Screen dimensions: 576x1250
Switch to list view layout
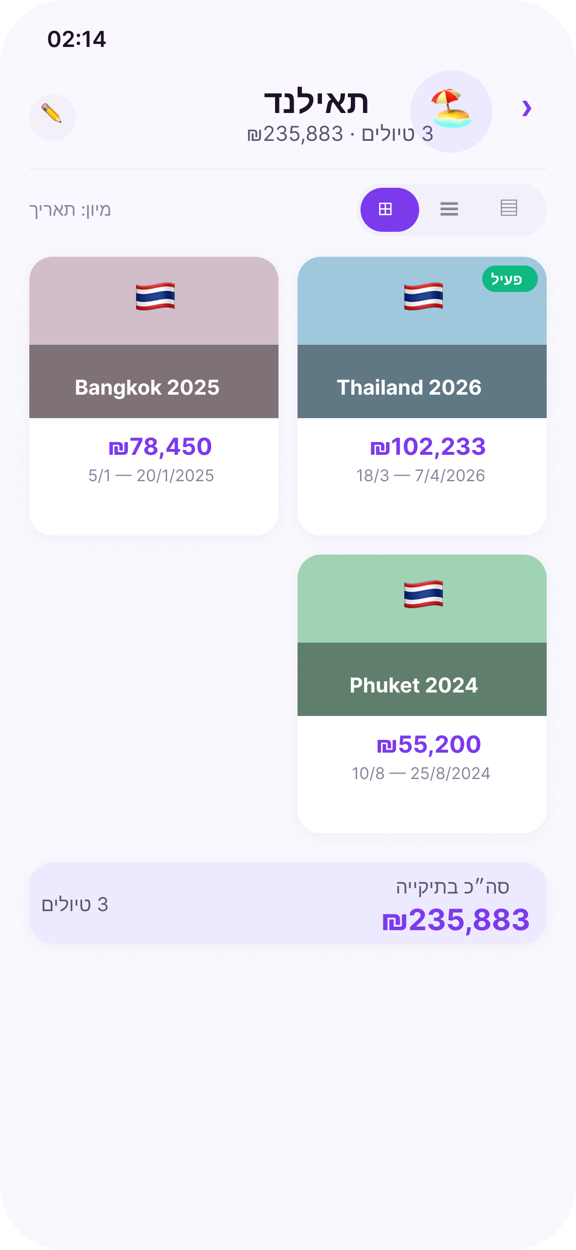(449, 209)
